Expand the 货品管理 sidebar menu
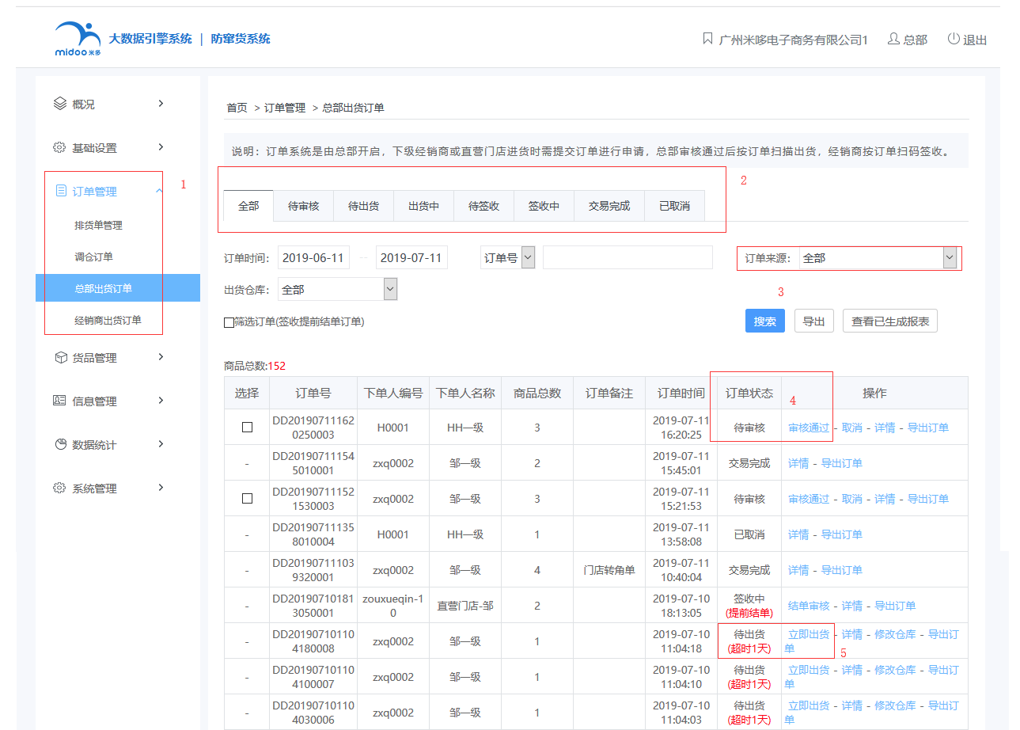The height and width of the screenshot is (730, 1020). (x=161, y=357)
